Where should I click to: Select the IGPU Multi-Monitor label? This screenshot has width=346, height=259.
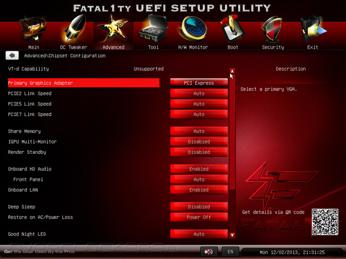point(32,141)
